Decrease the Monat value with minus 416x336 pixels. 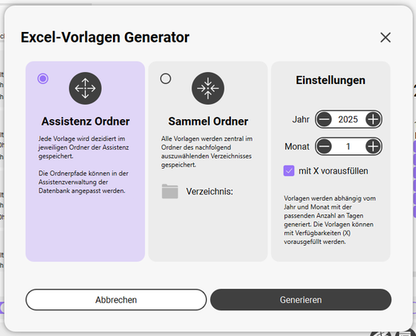324,146
